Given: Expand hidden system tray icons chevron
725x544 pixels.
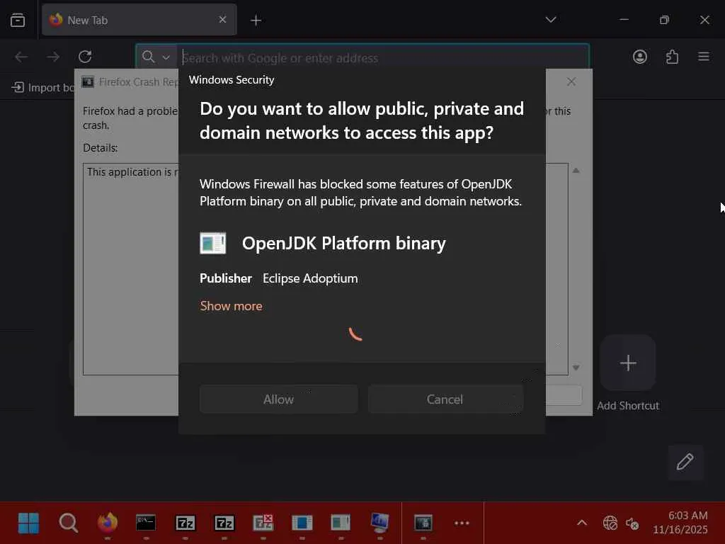Looking at the screenshot, I should 582,523.
